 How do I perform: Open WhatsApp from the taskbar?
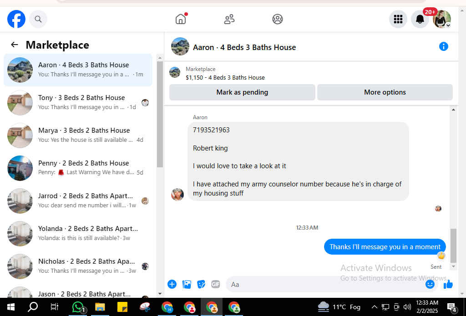point(78,307)
